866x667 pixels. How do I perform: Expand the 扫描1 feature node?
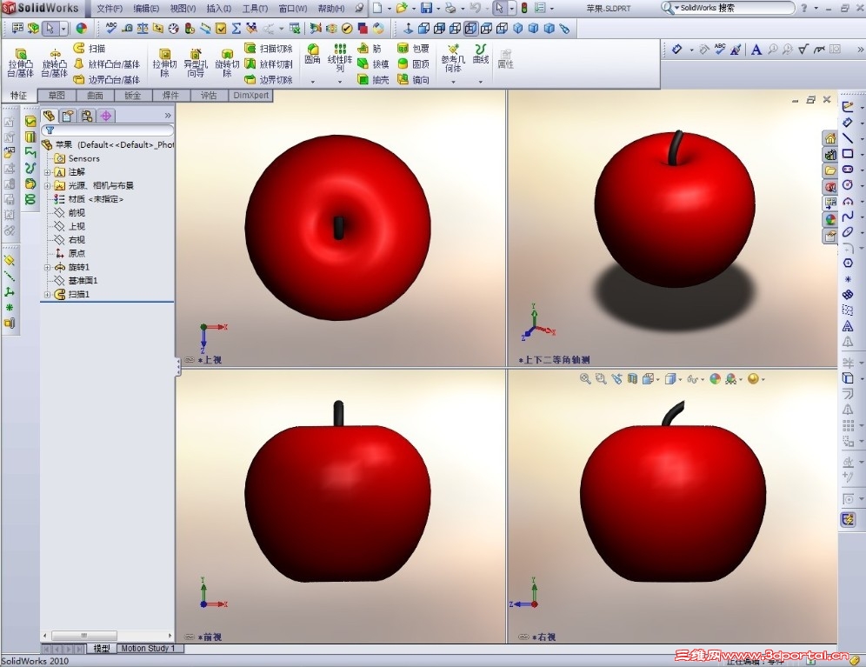[x=48, y=295]
